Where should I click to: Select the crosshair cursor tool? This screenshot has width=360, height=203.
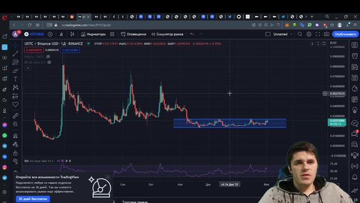click(x=15, y=45)
